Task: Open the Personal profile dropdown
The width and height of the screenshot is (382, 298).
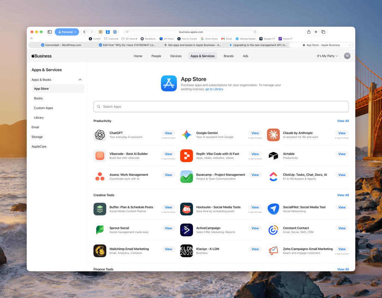Action: coord(67,32)
